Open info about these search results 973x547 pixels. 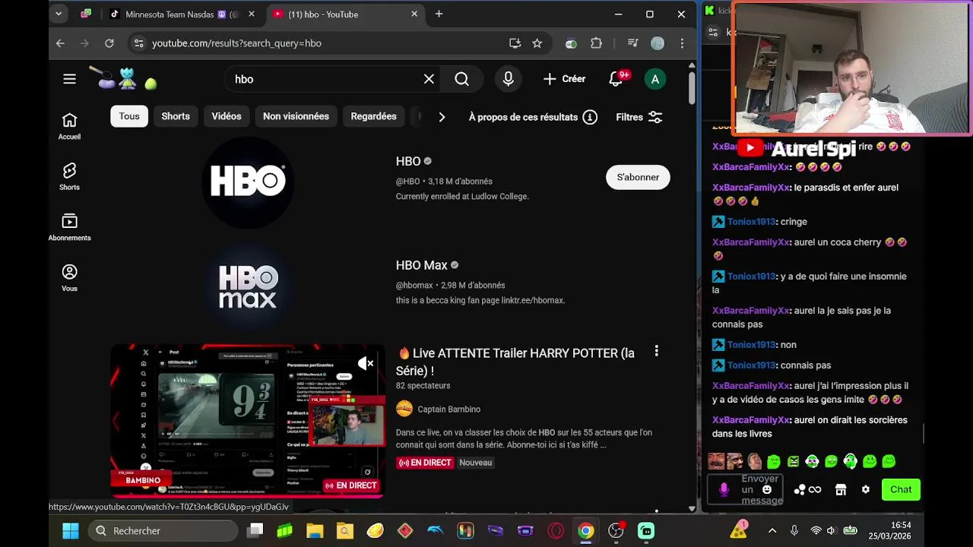click(x=590, y=117)
